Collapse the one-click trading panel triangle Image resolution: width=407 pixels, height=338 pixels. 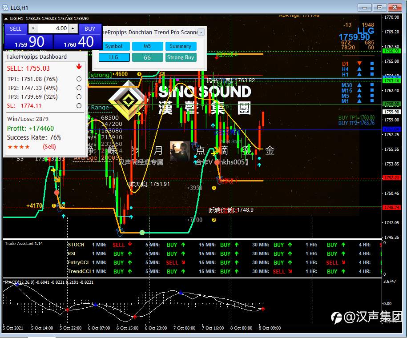click(6, 19)
